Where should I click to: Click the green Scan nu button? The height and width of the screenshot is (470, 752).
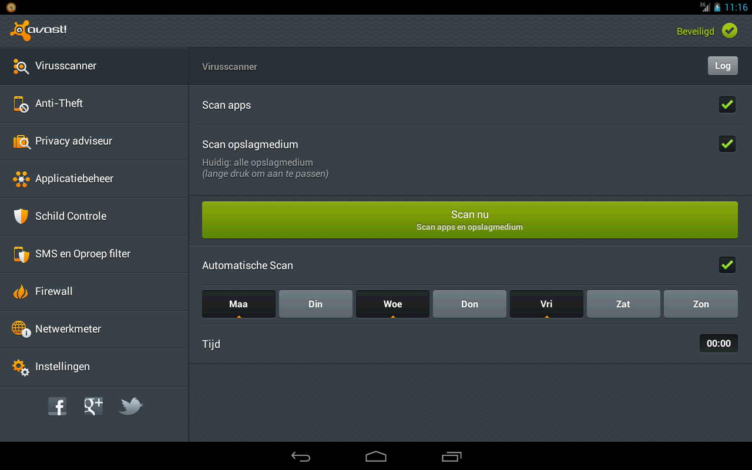[x=470, y=220]
